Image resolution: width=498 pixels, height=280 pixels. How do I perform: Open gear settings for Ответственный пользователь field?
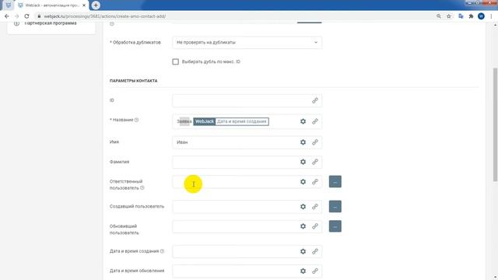click(x=303, y=181)
